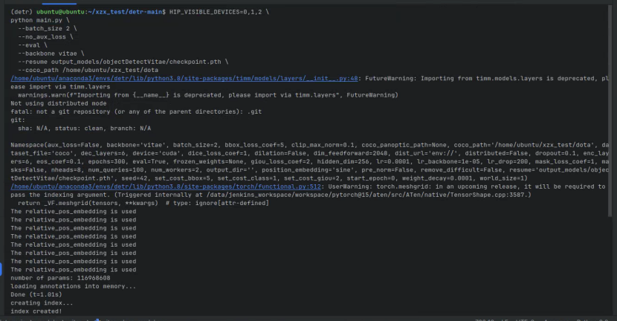The height and width of the screenshot is (321, 617).
Task: Click the --no_aux_loss argument line
Action: click(x=45, y=36)
